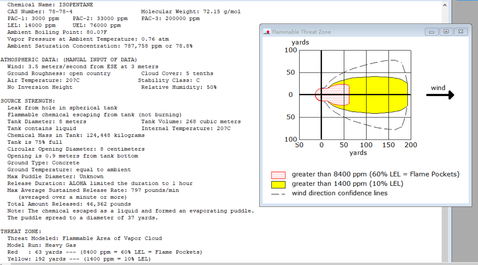Click 'Leak from hole in spherical tank'
The height and width of the screenshot is (265, 478).
pyautogui.click(x=62, y=108)
